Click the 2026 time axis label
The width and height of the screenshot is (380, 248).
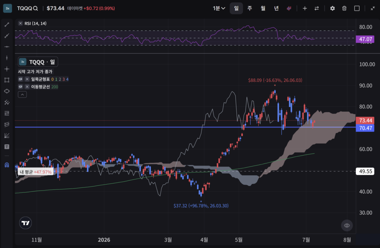click(x=104, y=240)
